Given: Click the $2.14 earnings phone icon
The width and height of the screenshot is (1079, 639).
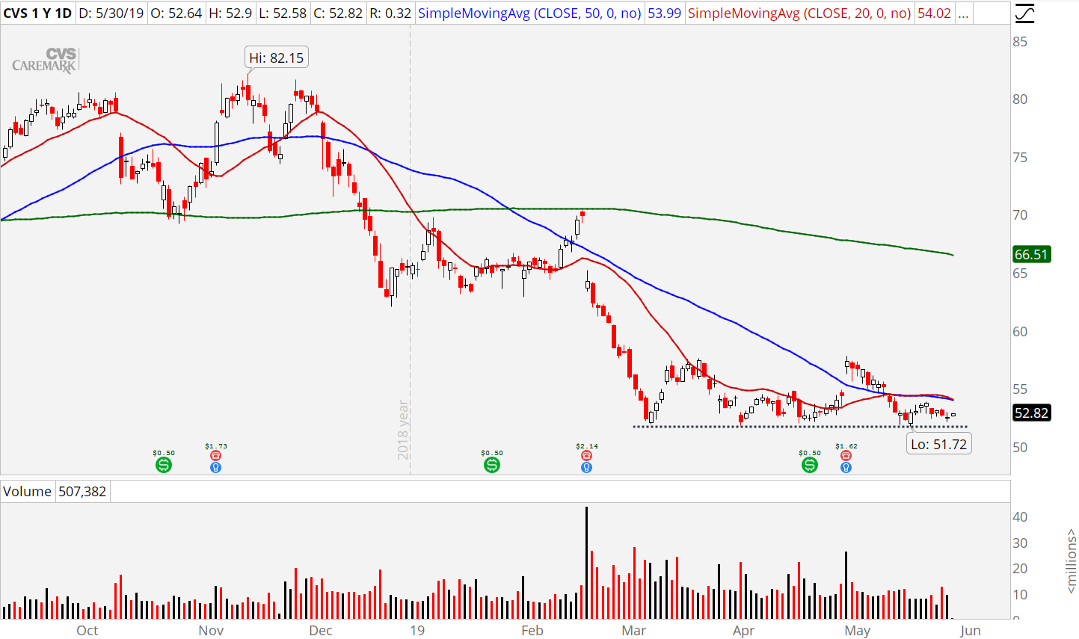Looking at the screenshot, I should click(586, 455).
